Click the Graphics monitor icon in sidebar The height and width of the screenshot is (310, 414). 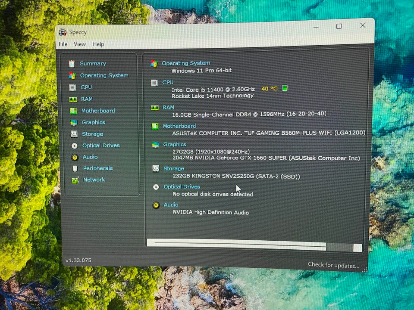coord(74,123)
